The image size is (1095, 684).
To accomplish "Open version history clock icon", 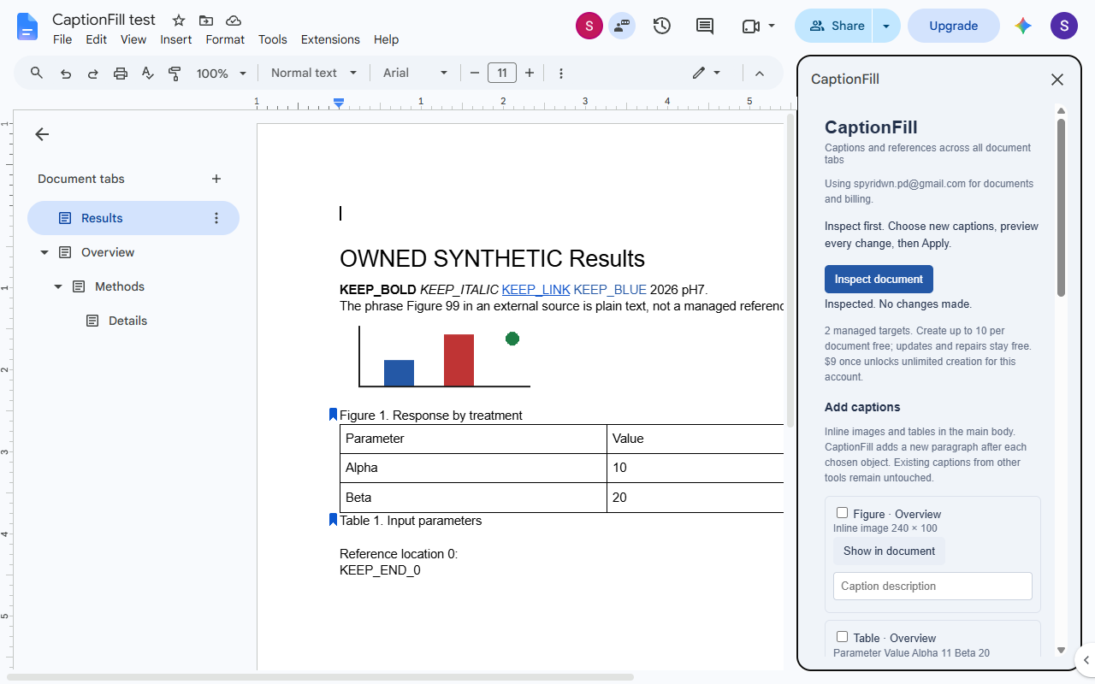I will pyautogui.click(x=662, y=26).
